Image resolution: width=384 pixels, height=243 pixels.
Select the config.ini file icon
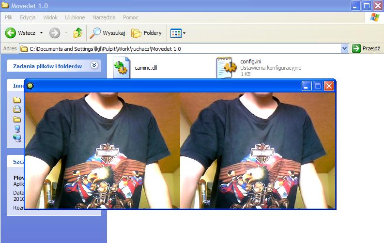[x=226, y=67]
